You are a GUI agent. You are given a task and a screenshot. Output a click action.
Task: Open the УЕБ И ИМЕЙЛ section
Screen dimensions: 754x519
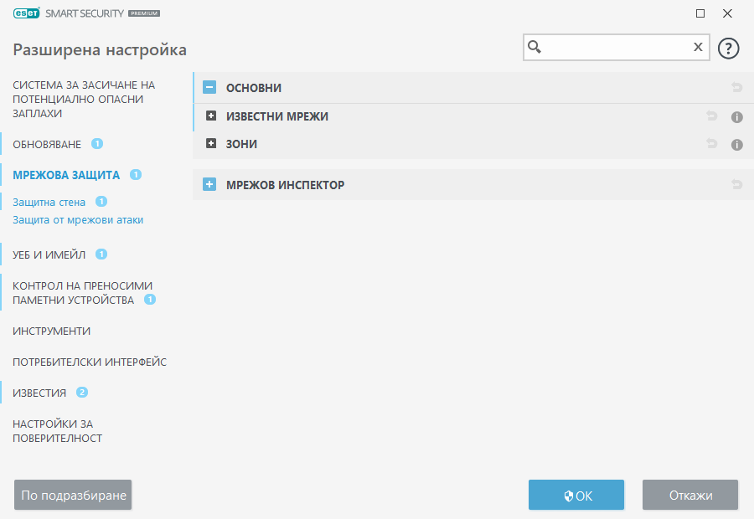[x=49, y=254]
